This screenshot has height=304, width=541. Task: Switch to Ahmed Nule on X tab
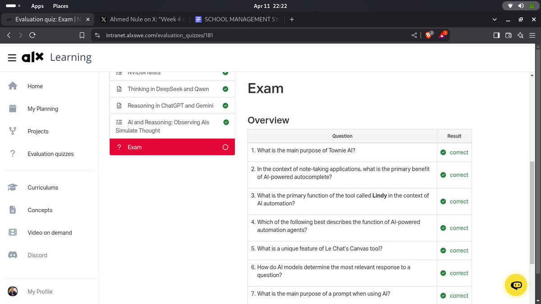[x=143, y=19]
